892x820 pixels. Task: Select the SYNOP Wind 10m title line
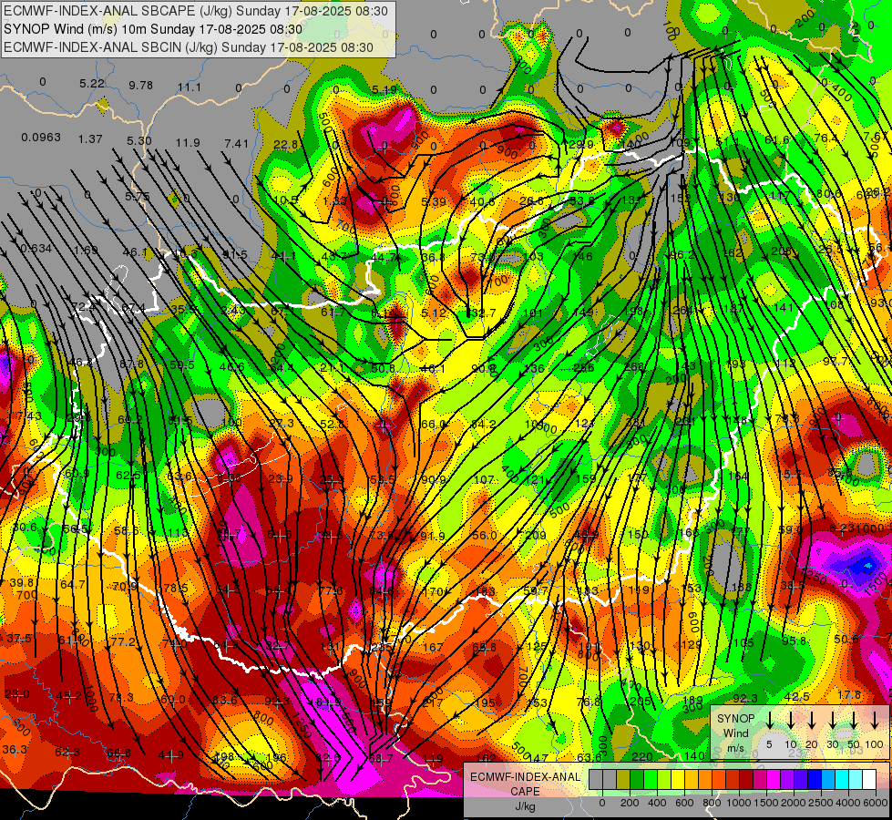coord(153,29)
